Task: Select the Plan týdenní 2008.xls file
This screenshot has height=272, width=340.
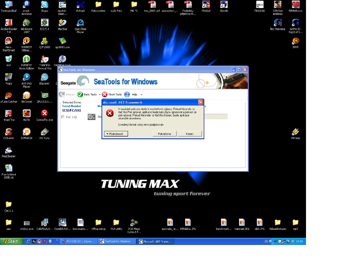Action: pos(9,171)
